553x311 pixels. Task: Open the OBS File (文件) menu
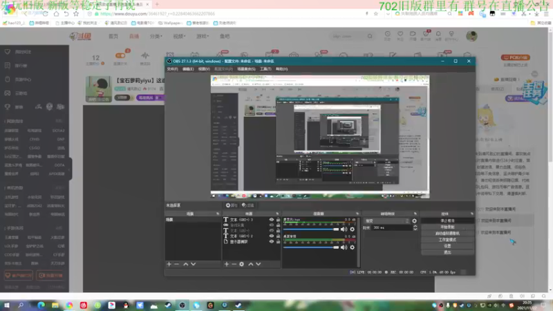tap(172, 69)
